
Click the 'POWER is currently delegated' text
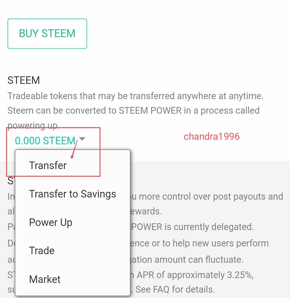tap(192, 227)
